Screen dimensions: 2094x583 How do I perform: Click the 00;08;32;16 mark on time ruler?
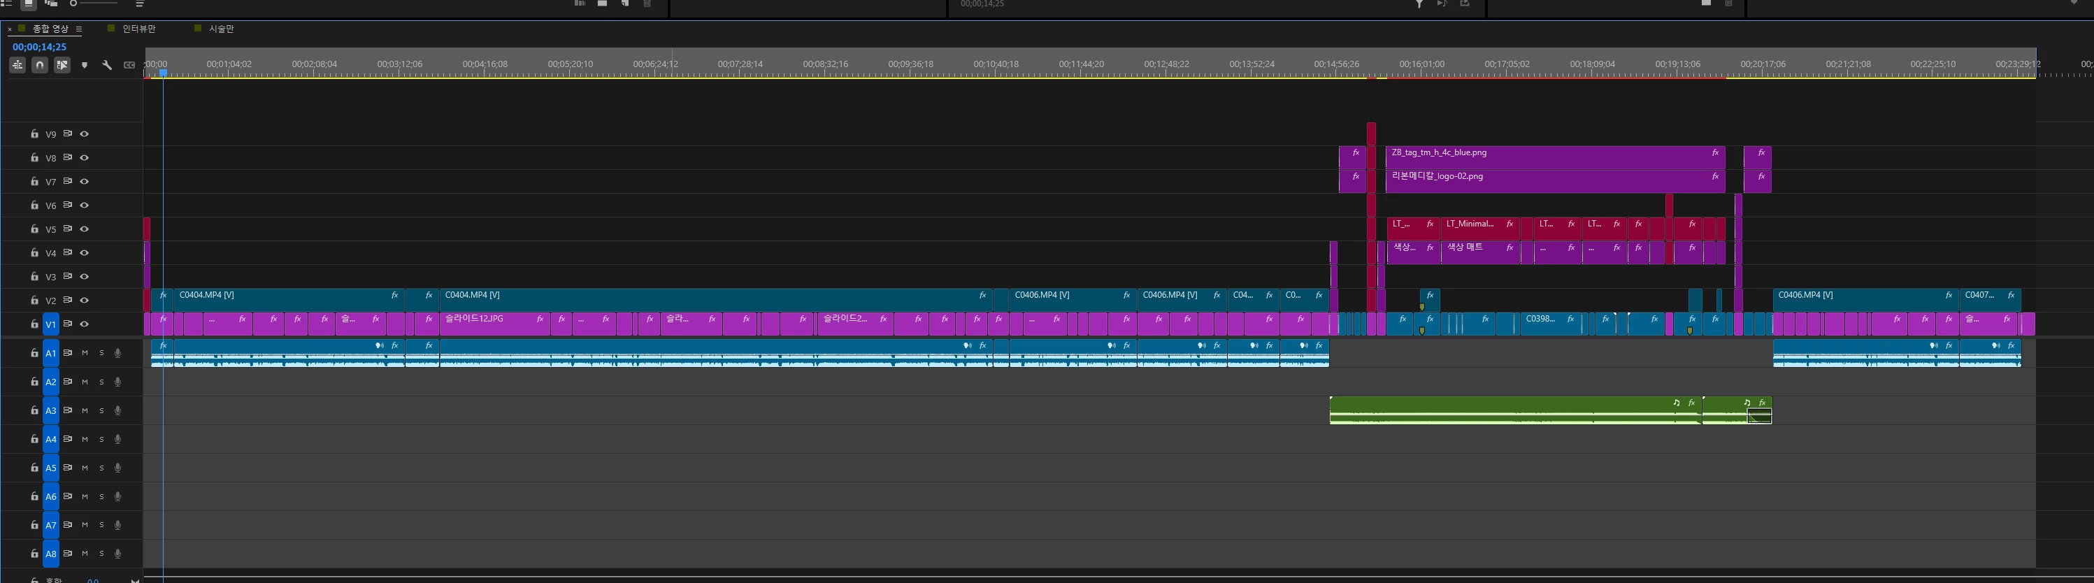pyautogui.click(x=825, y=64)
